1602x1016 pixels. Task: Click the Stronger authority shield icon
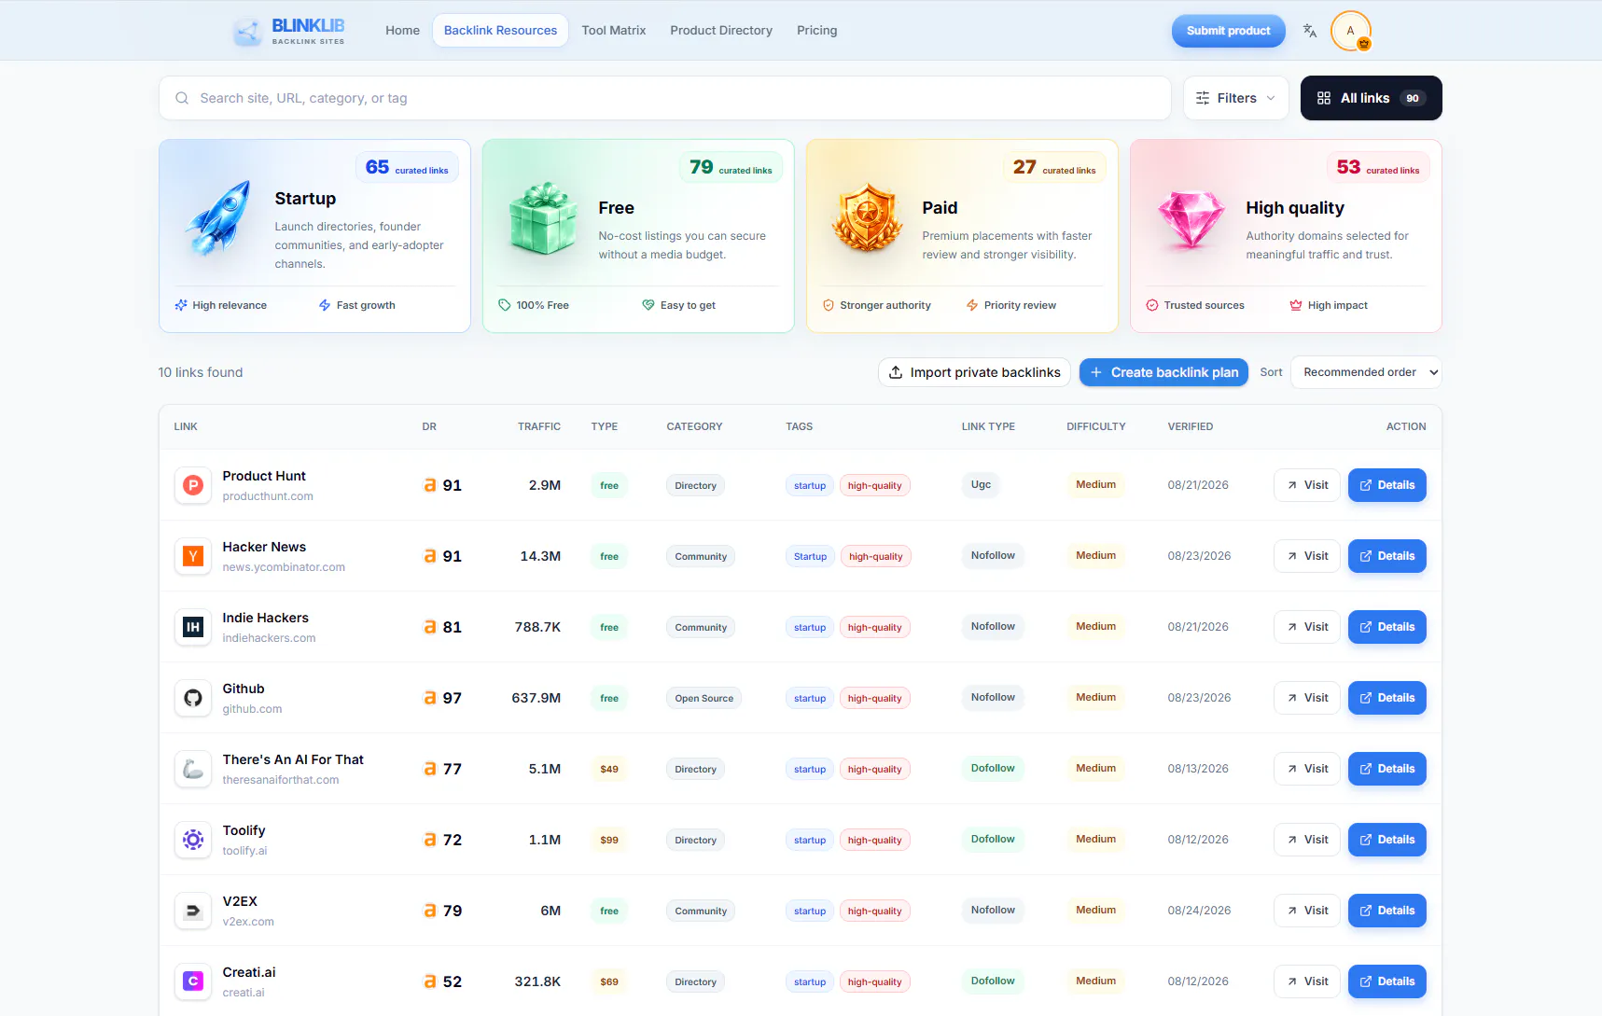(829, 305)
